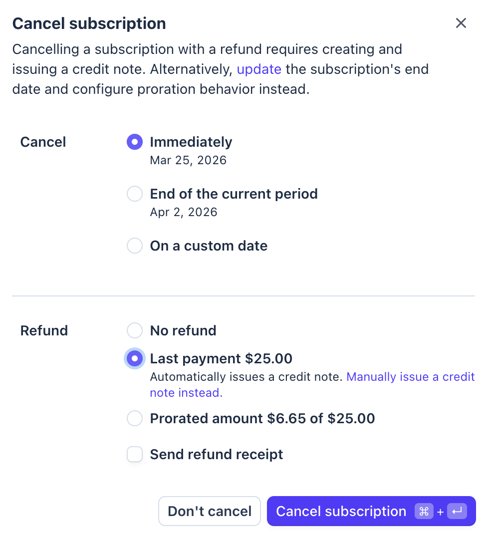Enable the Send refund receipt checkbox

click(135, 455)
